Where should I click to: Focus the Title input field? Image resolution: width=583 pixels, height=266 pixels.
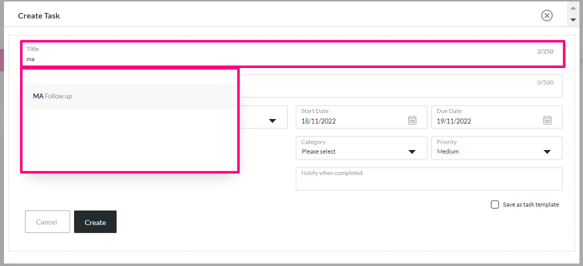point(293,54)
